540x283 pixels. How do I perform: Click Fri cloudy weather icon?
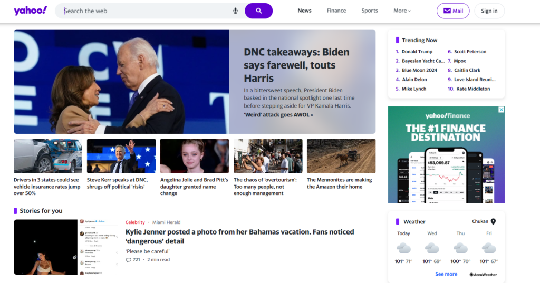[489, 248]
